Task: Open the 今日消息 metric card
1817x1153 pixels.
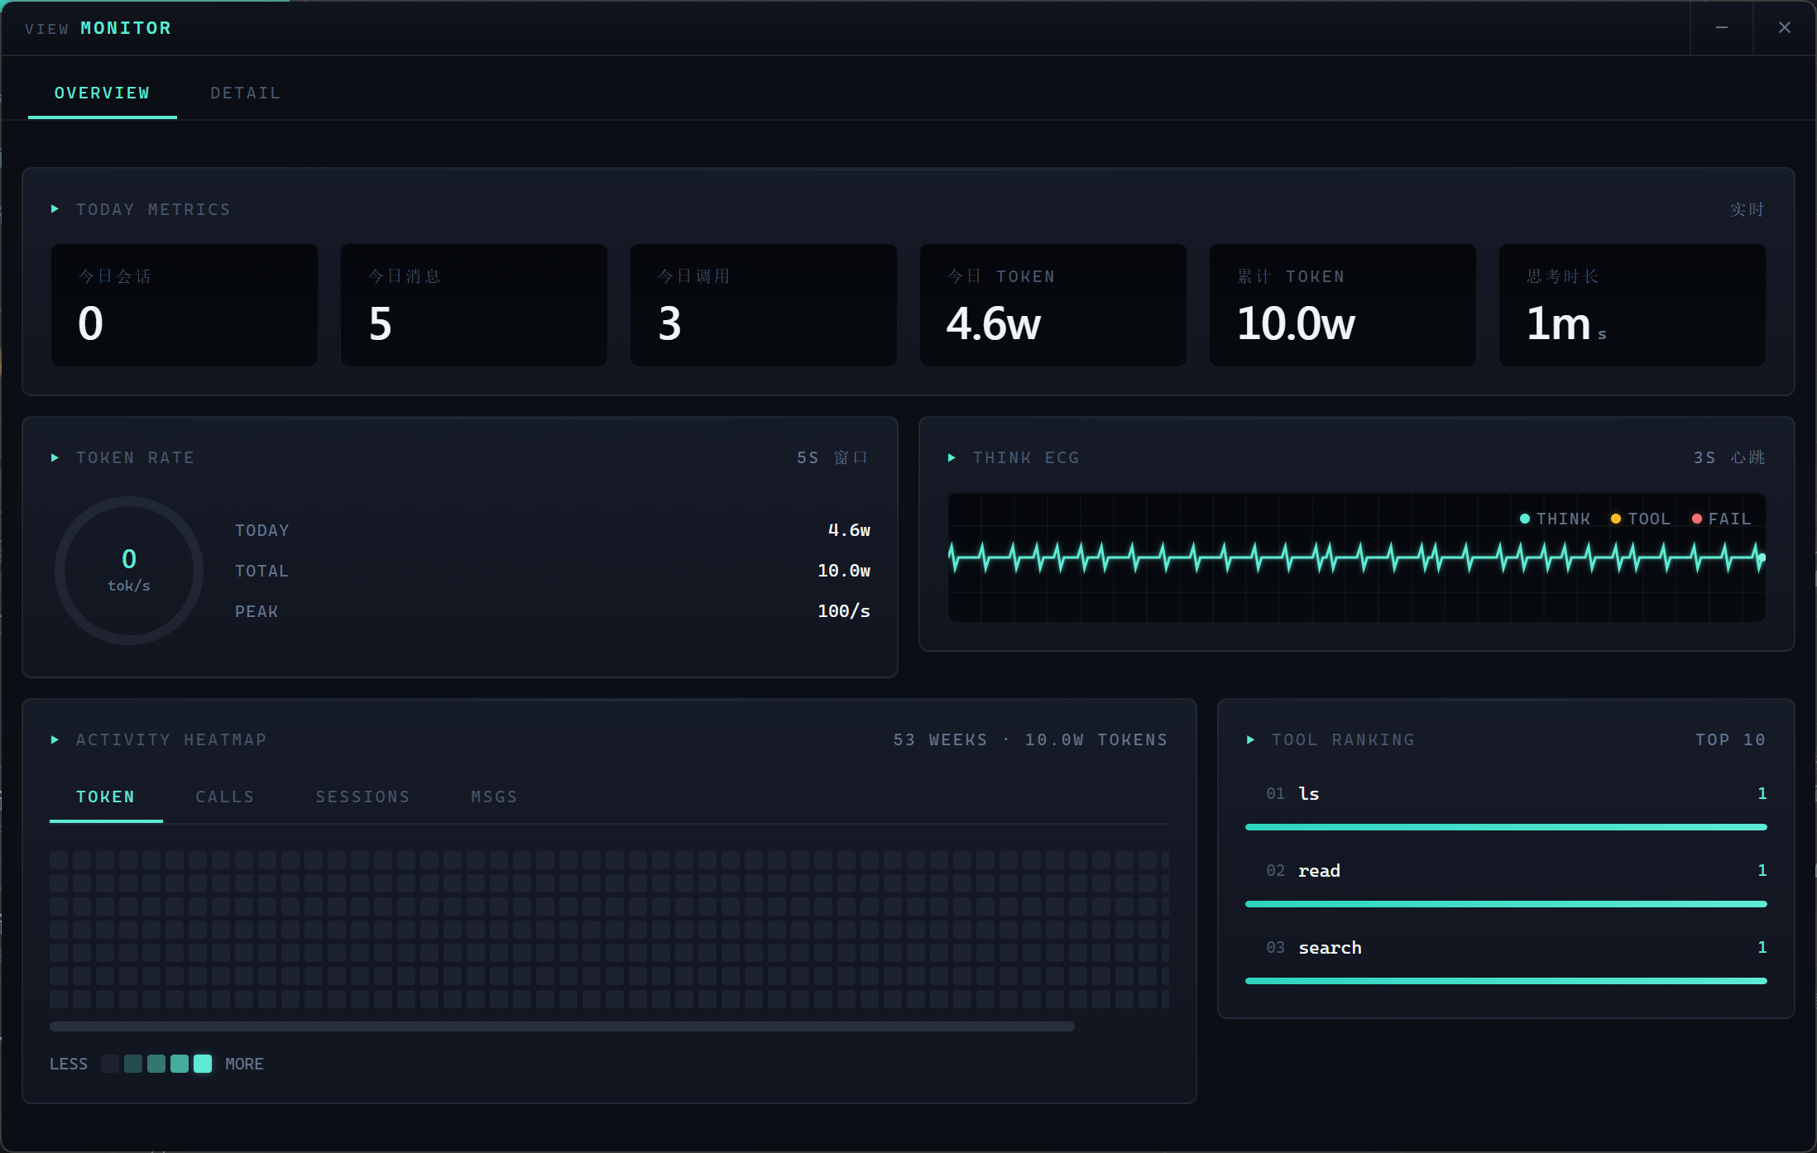Action: click(474, 305)
